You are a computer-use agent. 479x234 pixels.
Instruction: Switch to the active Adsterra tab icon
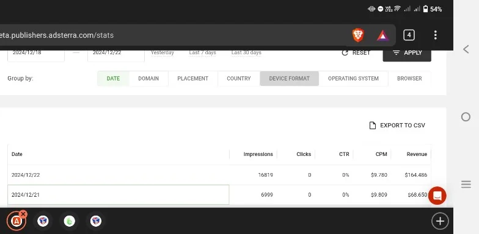(x=16, y=221)
